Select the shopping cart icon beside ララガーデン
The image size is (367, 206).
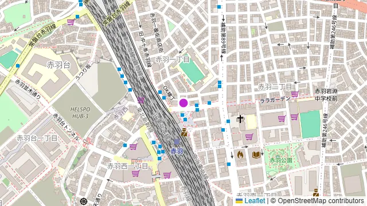[295, 94]
